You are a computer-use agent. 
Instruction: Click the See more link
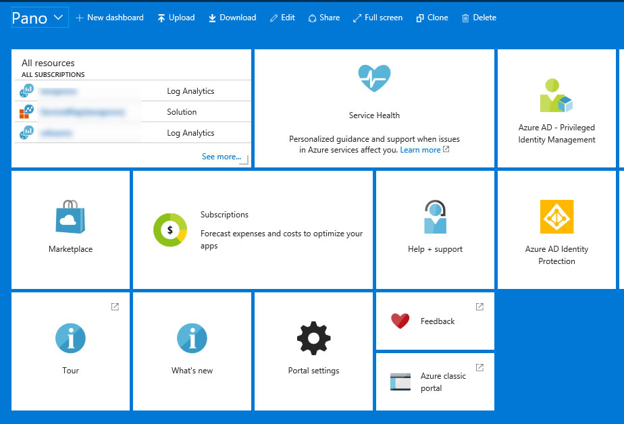point(221,157)
